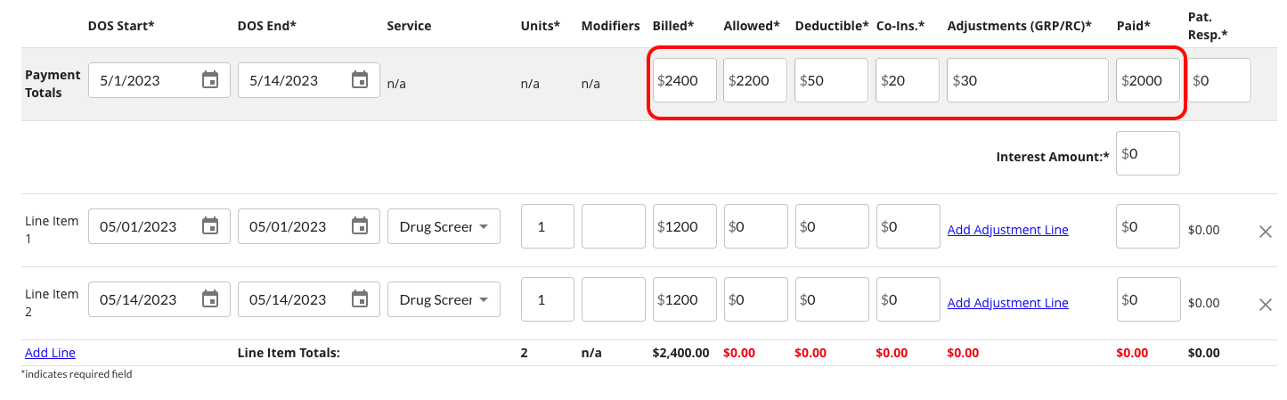This screenshot has width=1287, height=400.
Task: Select the Payment Totals Paid field
Action: [x=1148, y=80]
